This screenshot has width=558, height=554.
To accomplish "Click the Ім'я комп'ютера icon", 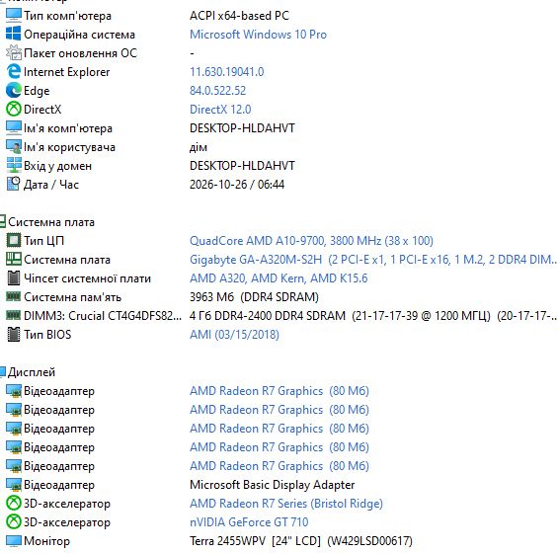I will [x=14, y=127].
